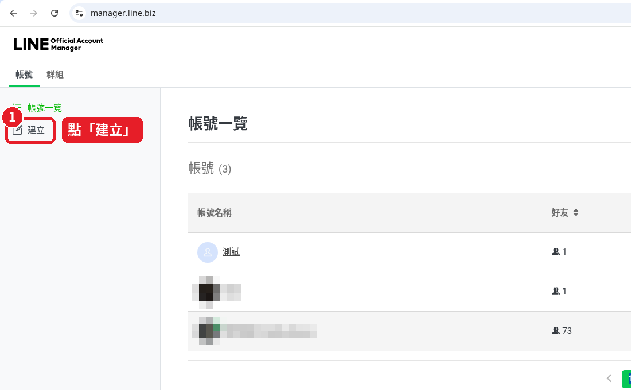Open the second pixelated account row
Screen dimensions: 631x390
pyautogui.click(x=409, y=292)
